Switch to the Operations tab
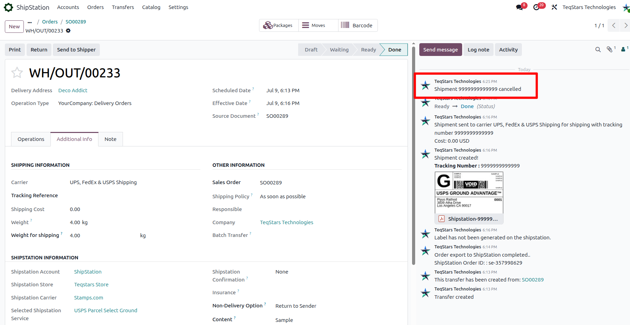This screenshot has width=630, height=325. tap(31, 139)
